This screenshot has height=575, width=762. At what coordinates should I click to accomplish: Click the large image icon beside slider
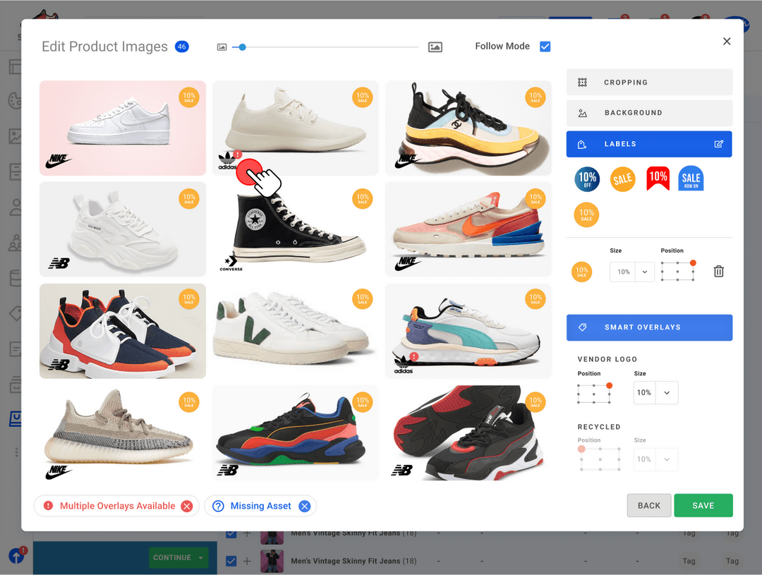[435, 47]
